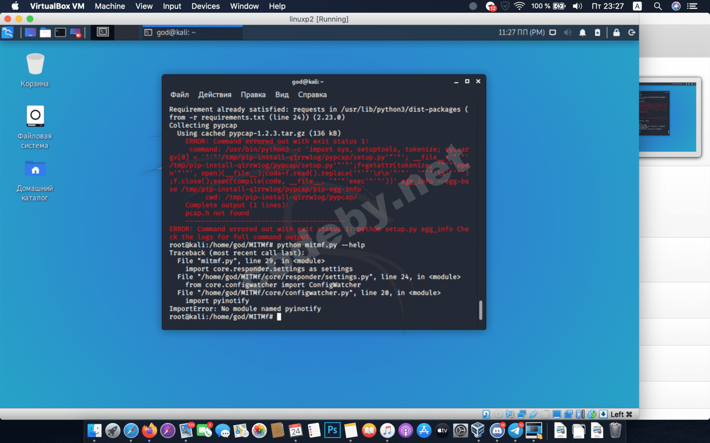Viewport: 710px width, 443px height.
Task: Close the god@kali terminal window
Action: click(478, 82)
